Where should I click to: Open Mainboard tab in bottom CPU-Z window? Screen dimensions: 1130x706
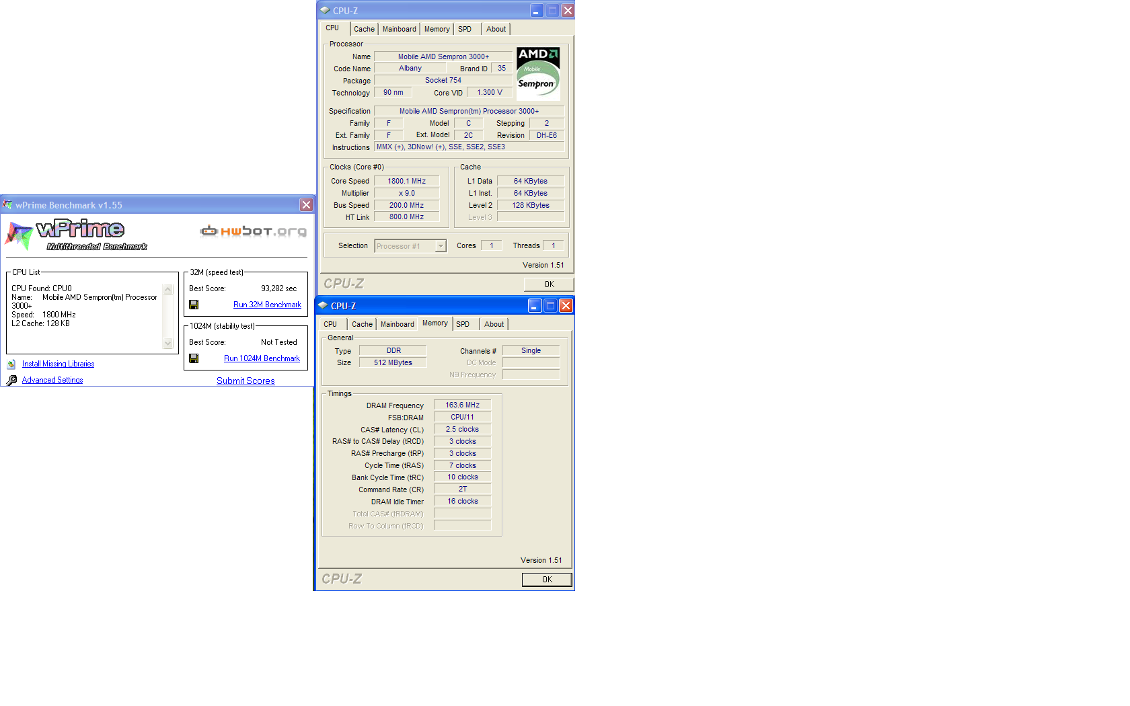pyautogui.click(x=398, y=325)
